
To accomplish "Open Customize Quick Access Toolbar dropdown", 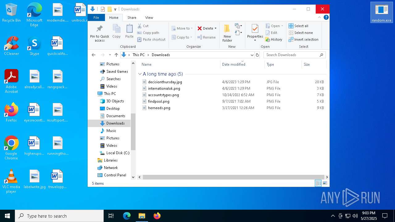I will click(115, 10).
